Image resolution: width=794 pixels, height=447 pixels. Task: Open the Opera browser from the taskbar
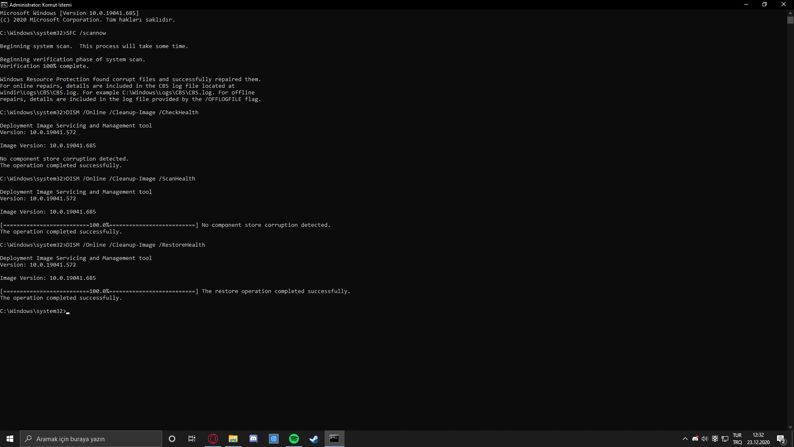(213, 439)
